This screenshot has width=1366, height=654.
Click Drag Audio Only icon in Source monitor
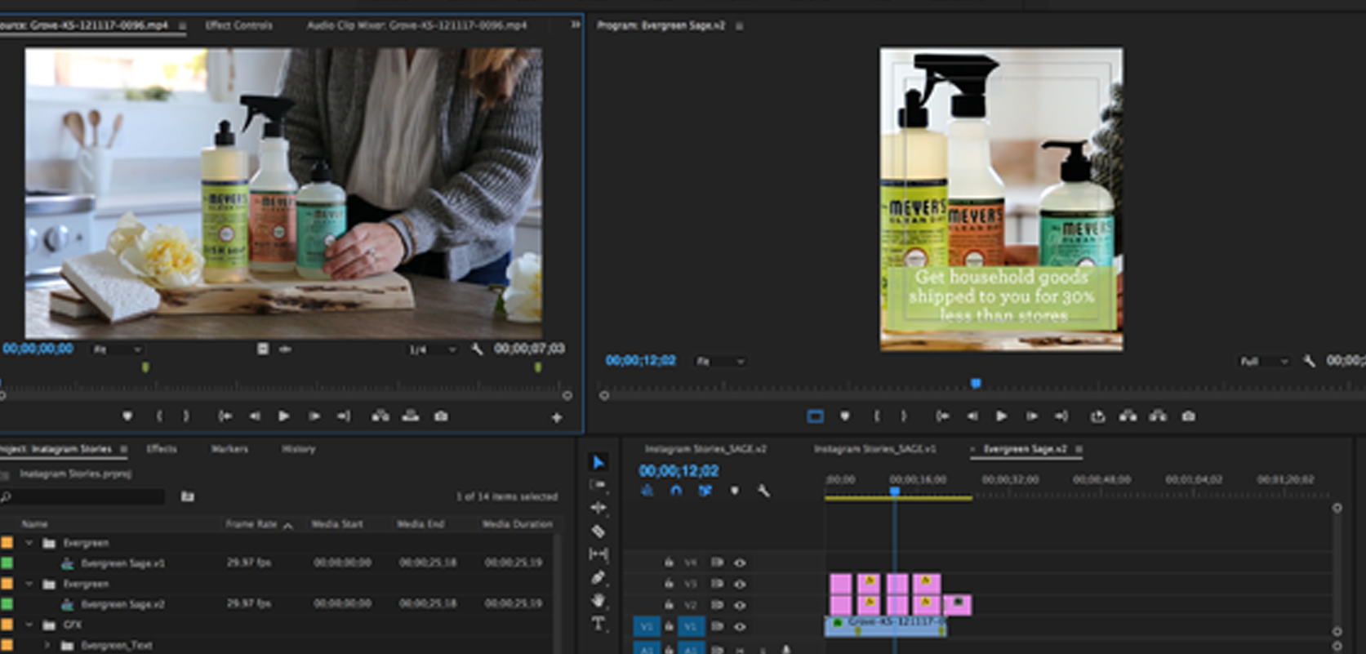[x=285, y=349]
